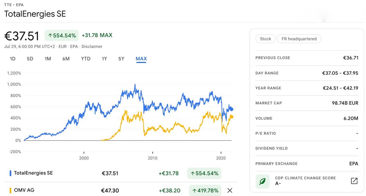366x196 pixels.
Task: Choose the YTD range tab
Action: pos(86,59)
